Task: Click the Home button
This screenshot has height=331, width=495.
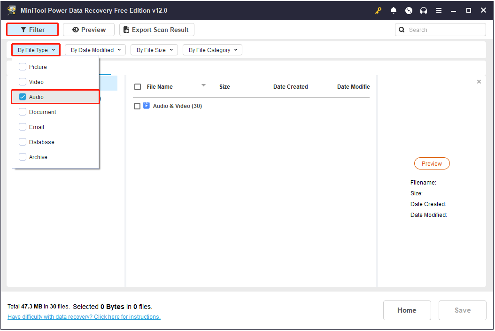Action: coord(407,310)
